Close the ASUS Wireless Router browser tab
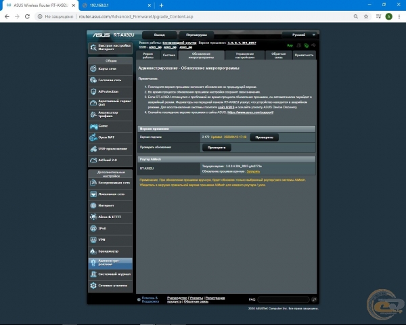Screen dimensions: 406x325 (74, 5)
